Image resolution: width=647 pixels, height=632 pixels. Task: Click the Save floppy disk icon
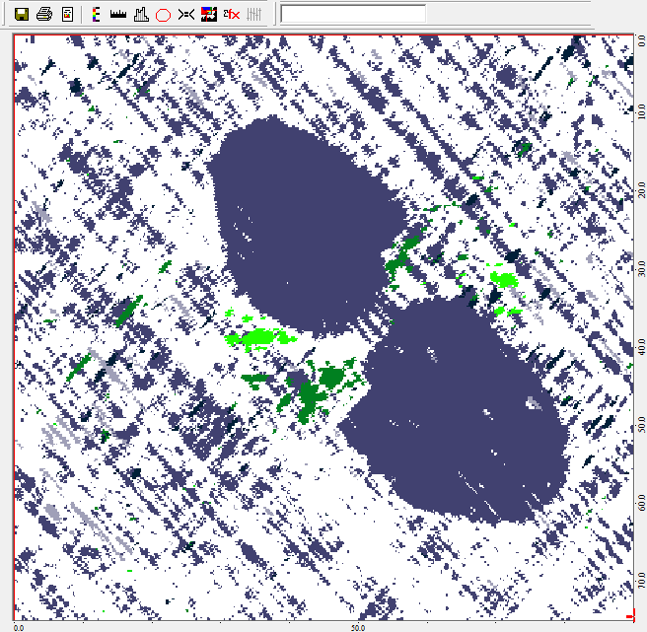pyautogui.click(x=21, y=14)
